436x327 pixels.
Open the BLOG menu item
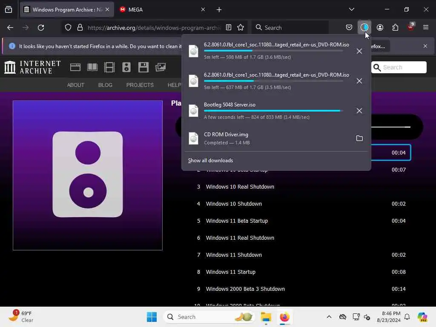pyautogui.click(x=105, y=85)
